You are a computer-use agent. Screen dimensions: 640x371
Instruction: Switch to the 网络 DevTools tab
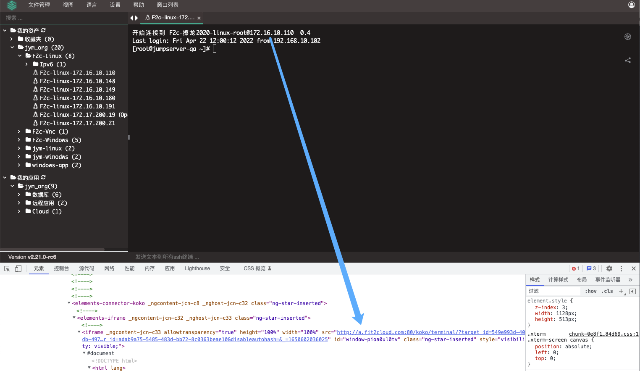(x=109, y=268)
